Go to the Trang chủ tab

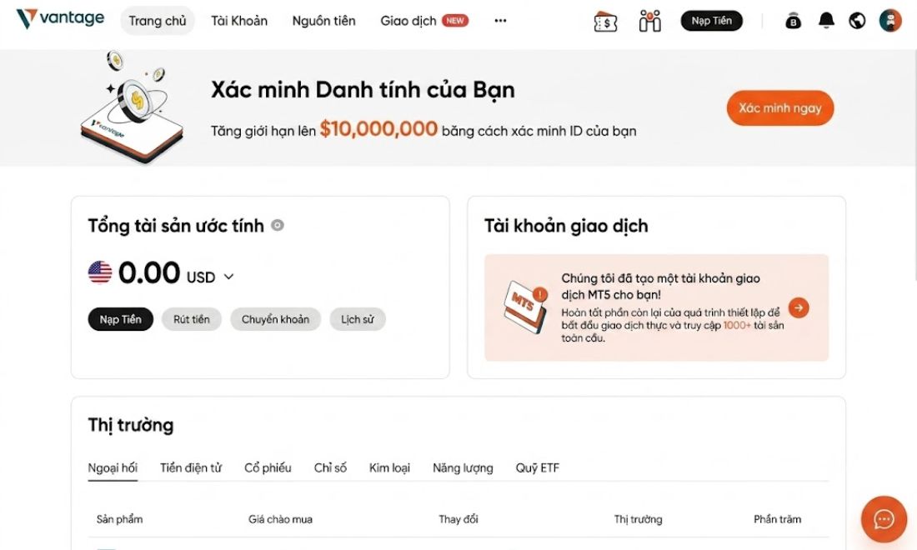point(158,21)
